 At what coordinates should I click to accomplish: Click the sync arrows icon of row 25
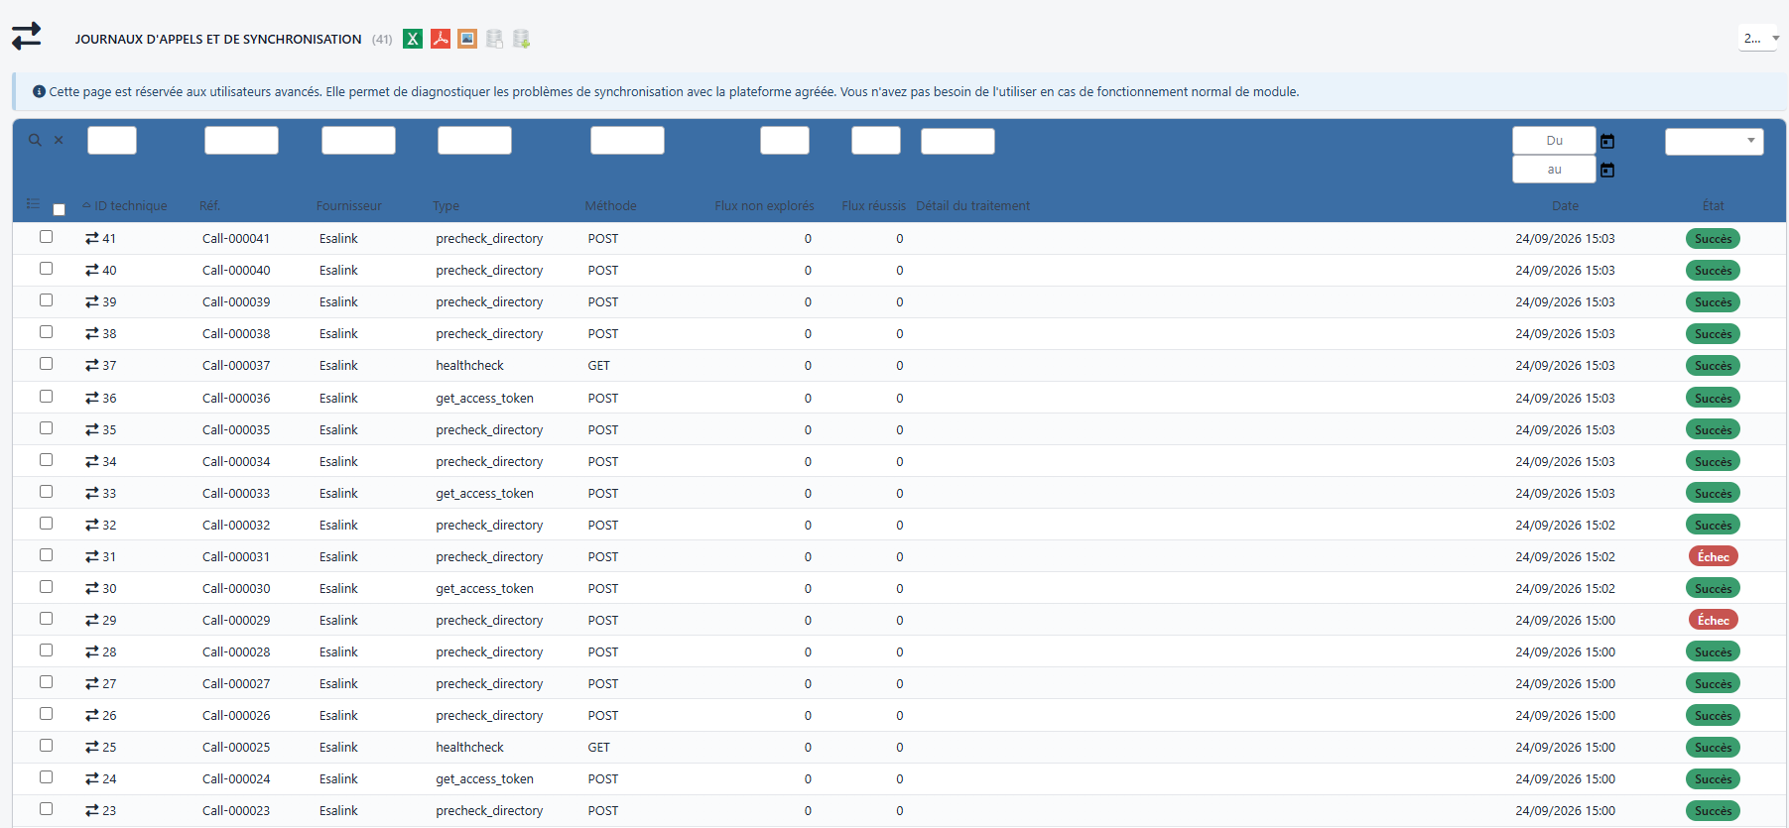[x=92, y=747]
